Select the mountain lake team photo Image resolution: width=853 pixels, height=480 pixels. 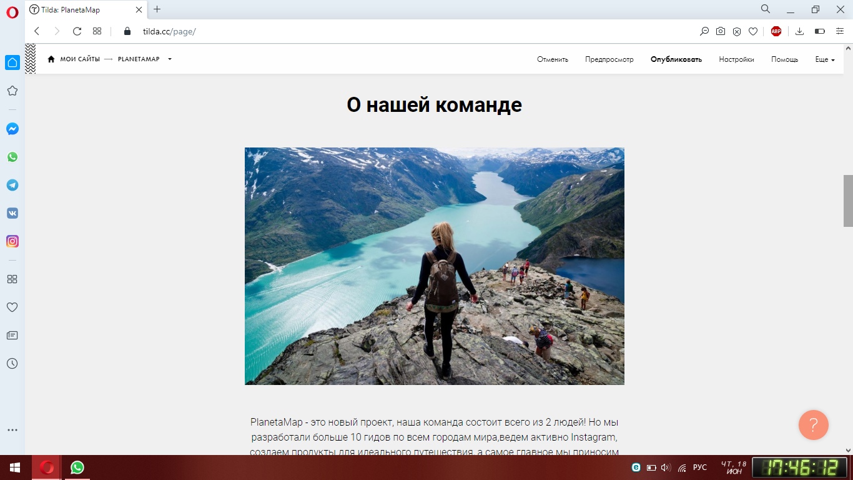[435, 266]
